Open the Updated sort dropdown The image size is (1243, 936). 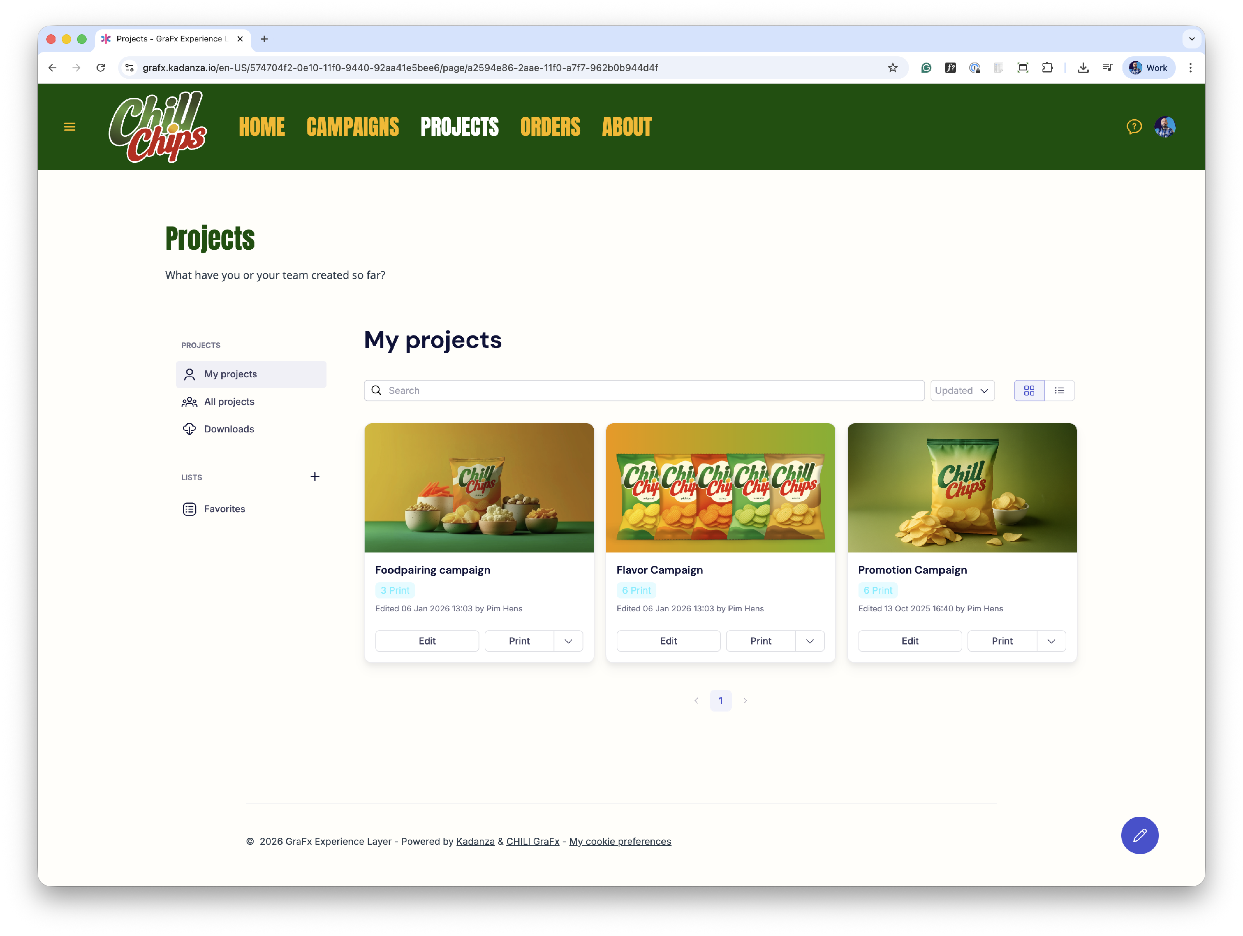click(962, 391)
